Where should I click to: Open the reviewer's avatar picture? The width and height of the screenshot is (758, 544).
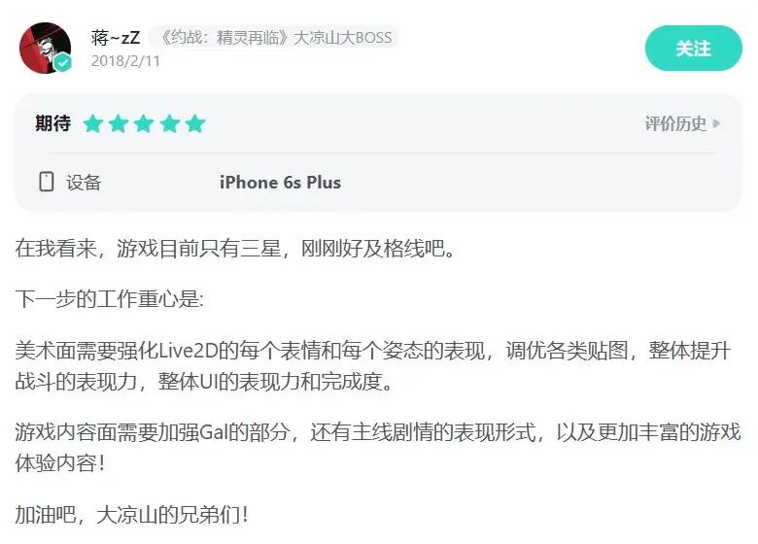[x=45, y=48]
